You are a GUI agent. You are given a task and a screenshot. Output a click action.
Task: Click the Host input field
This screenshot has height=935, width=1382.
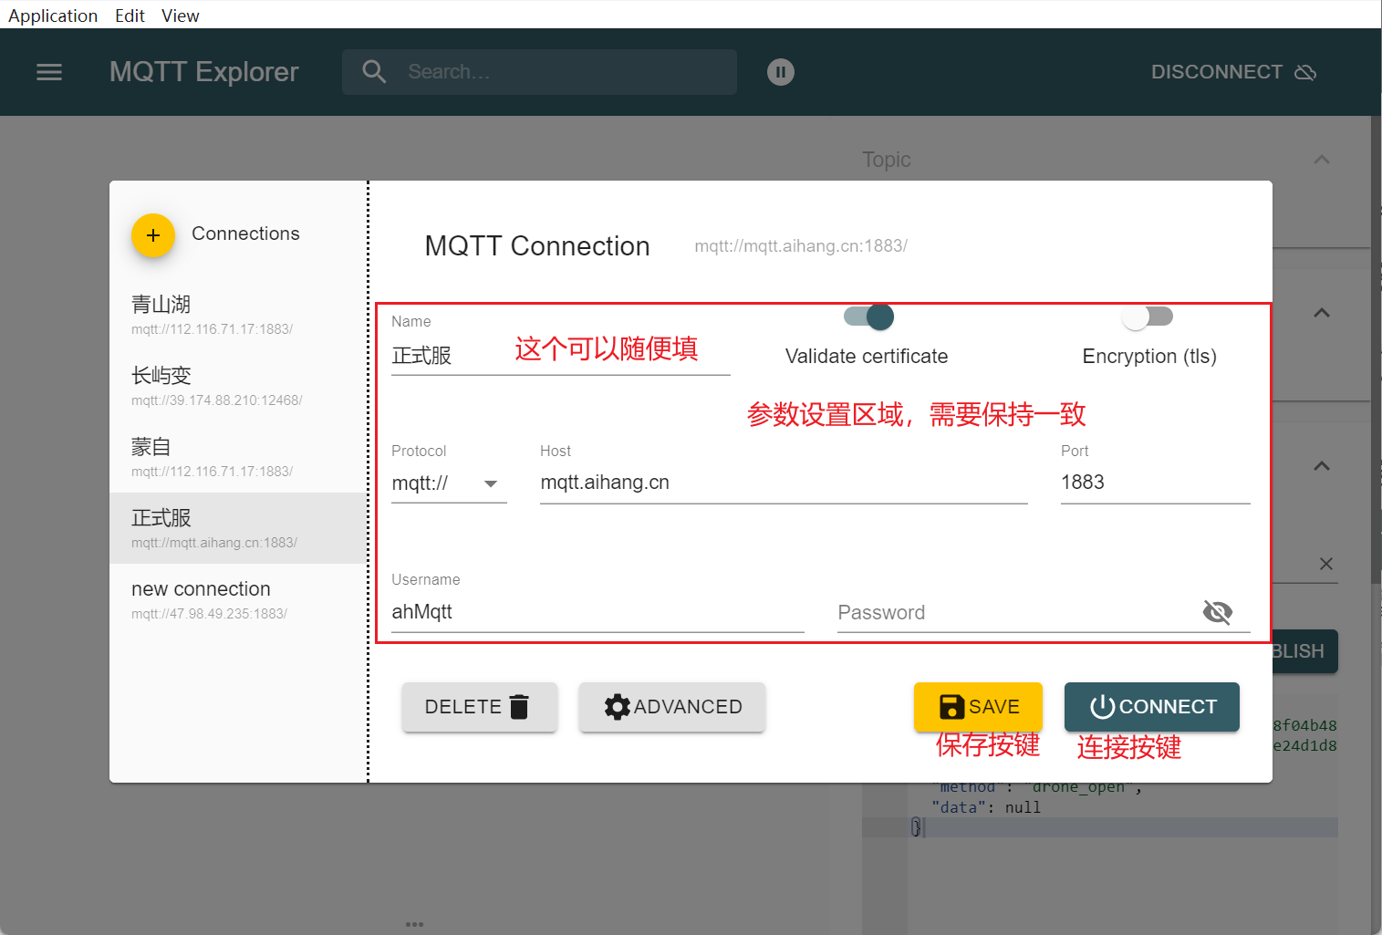coord(783,483)
